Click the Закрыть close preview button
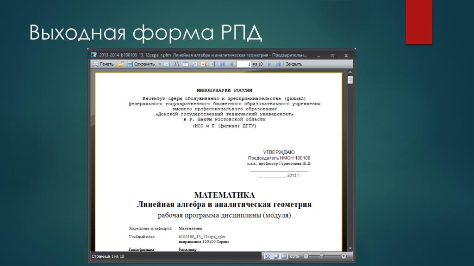Image resolution: width=474 pixels, height=266 pixels. pyautogui.click(x=294, y=64)
